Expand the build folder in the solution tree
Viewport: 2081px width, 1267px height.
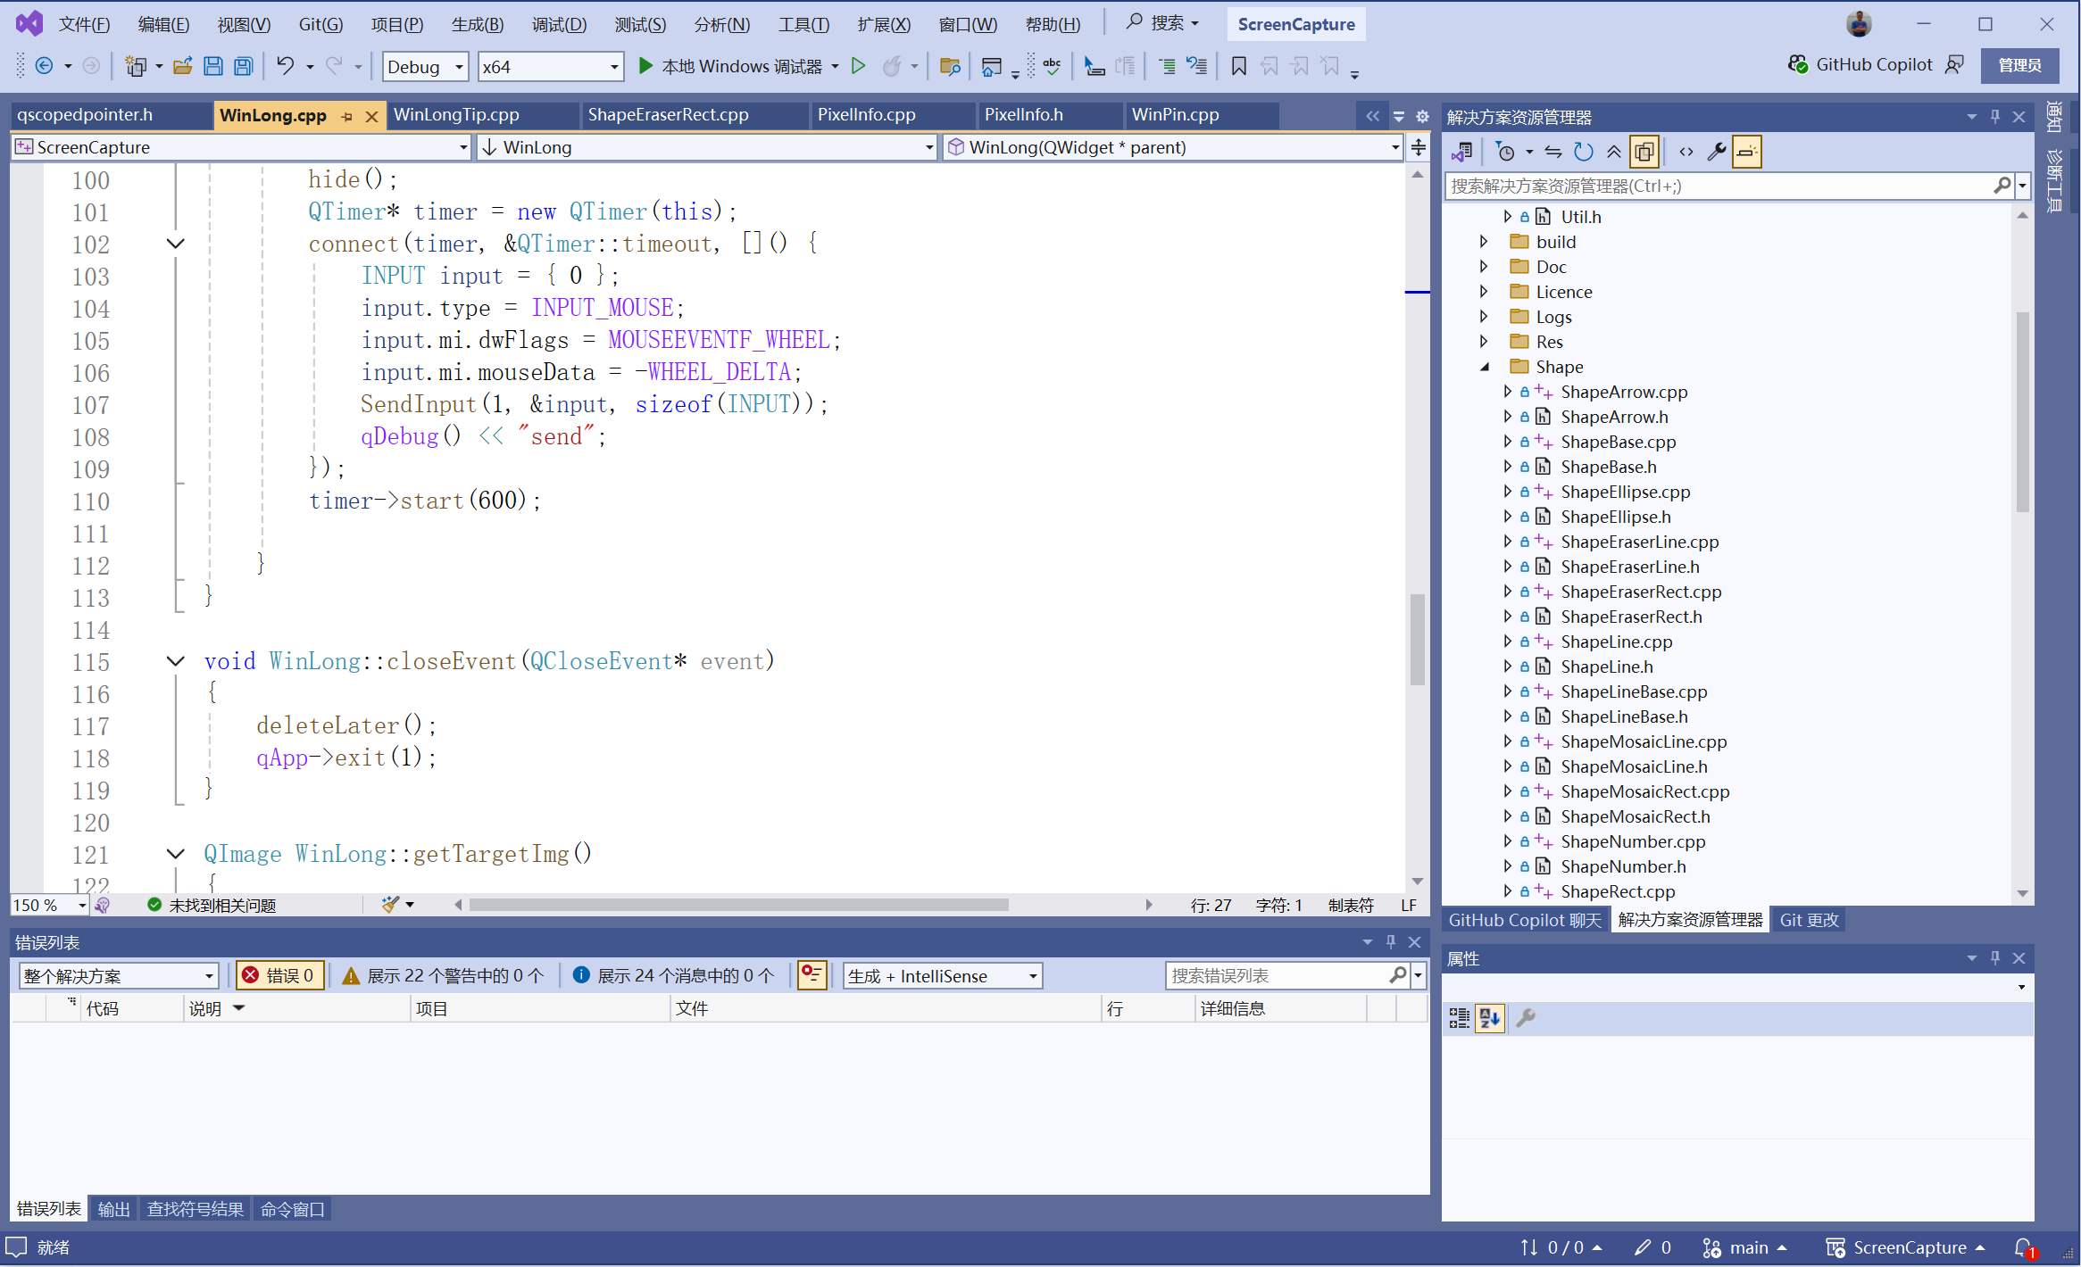(1484, 242)
